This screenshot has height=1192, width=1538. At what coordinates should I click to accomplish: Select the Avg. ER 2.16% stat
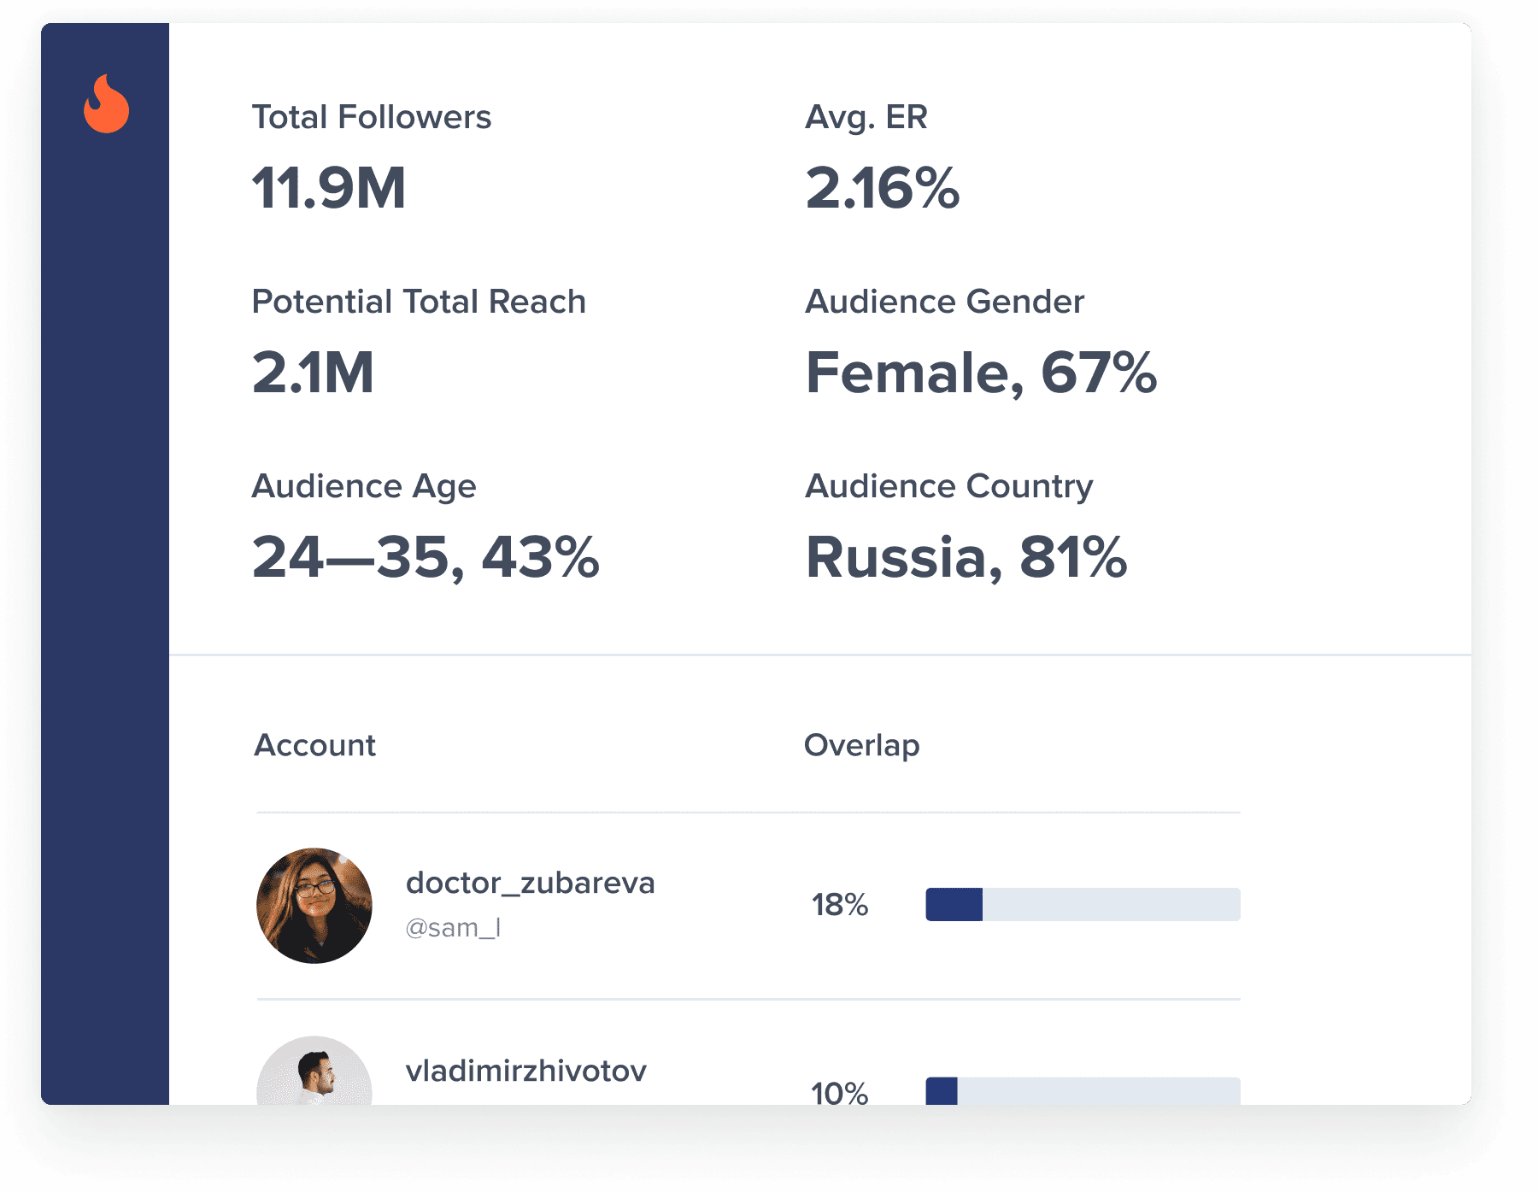point(883,188)
